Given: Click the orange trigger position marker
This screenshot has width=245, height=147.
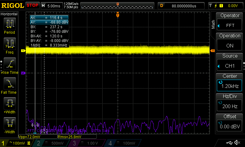Looking at the screenshot, I should [x=118, y=15].
